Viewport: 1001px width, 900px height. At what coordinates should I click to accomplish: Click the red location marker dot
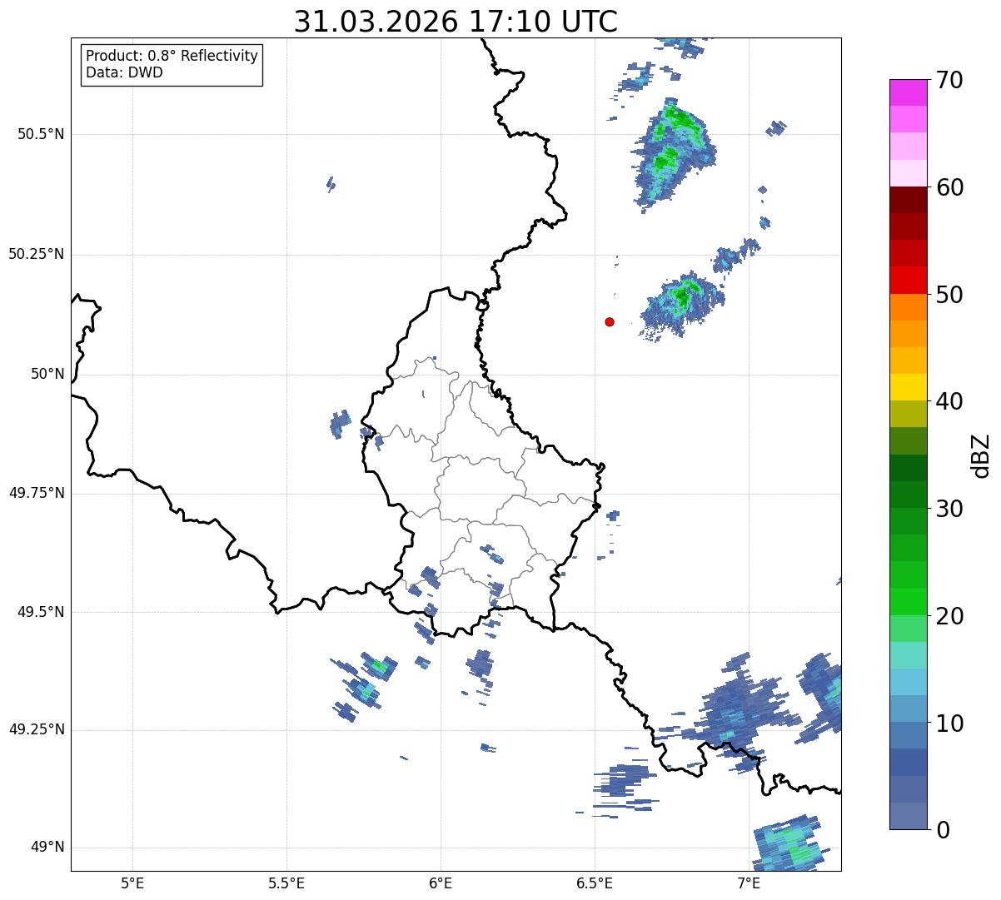click(610, 321)
